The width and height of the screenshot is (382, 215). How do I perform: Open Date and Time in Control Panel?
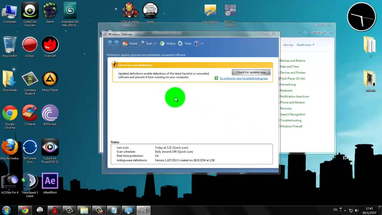tap(289, 67)
